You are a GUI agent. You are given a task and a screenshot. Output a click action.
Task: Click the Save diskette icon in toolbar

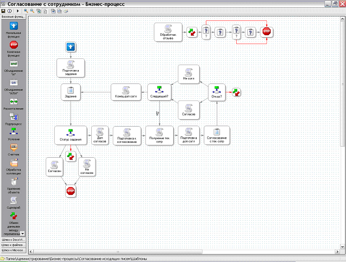tap(3, 10)
